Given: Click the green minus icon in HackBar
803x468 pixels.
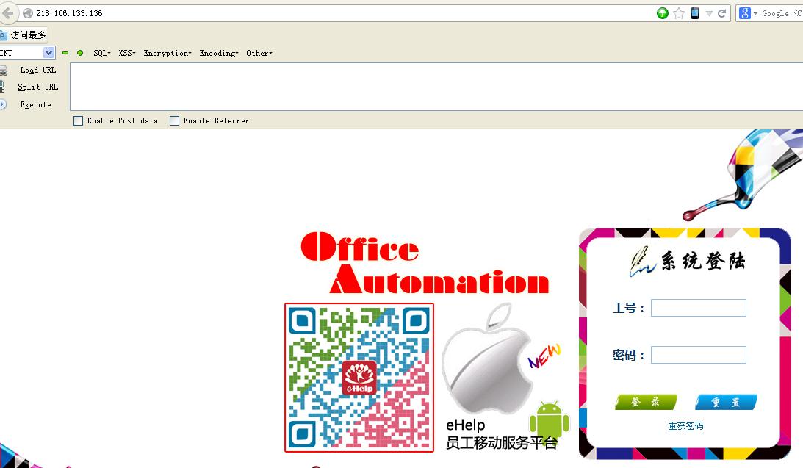Looking at the screenshot, I should click(65, 53).
